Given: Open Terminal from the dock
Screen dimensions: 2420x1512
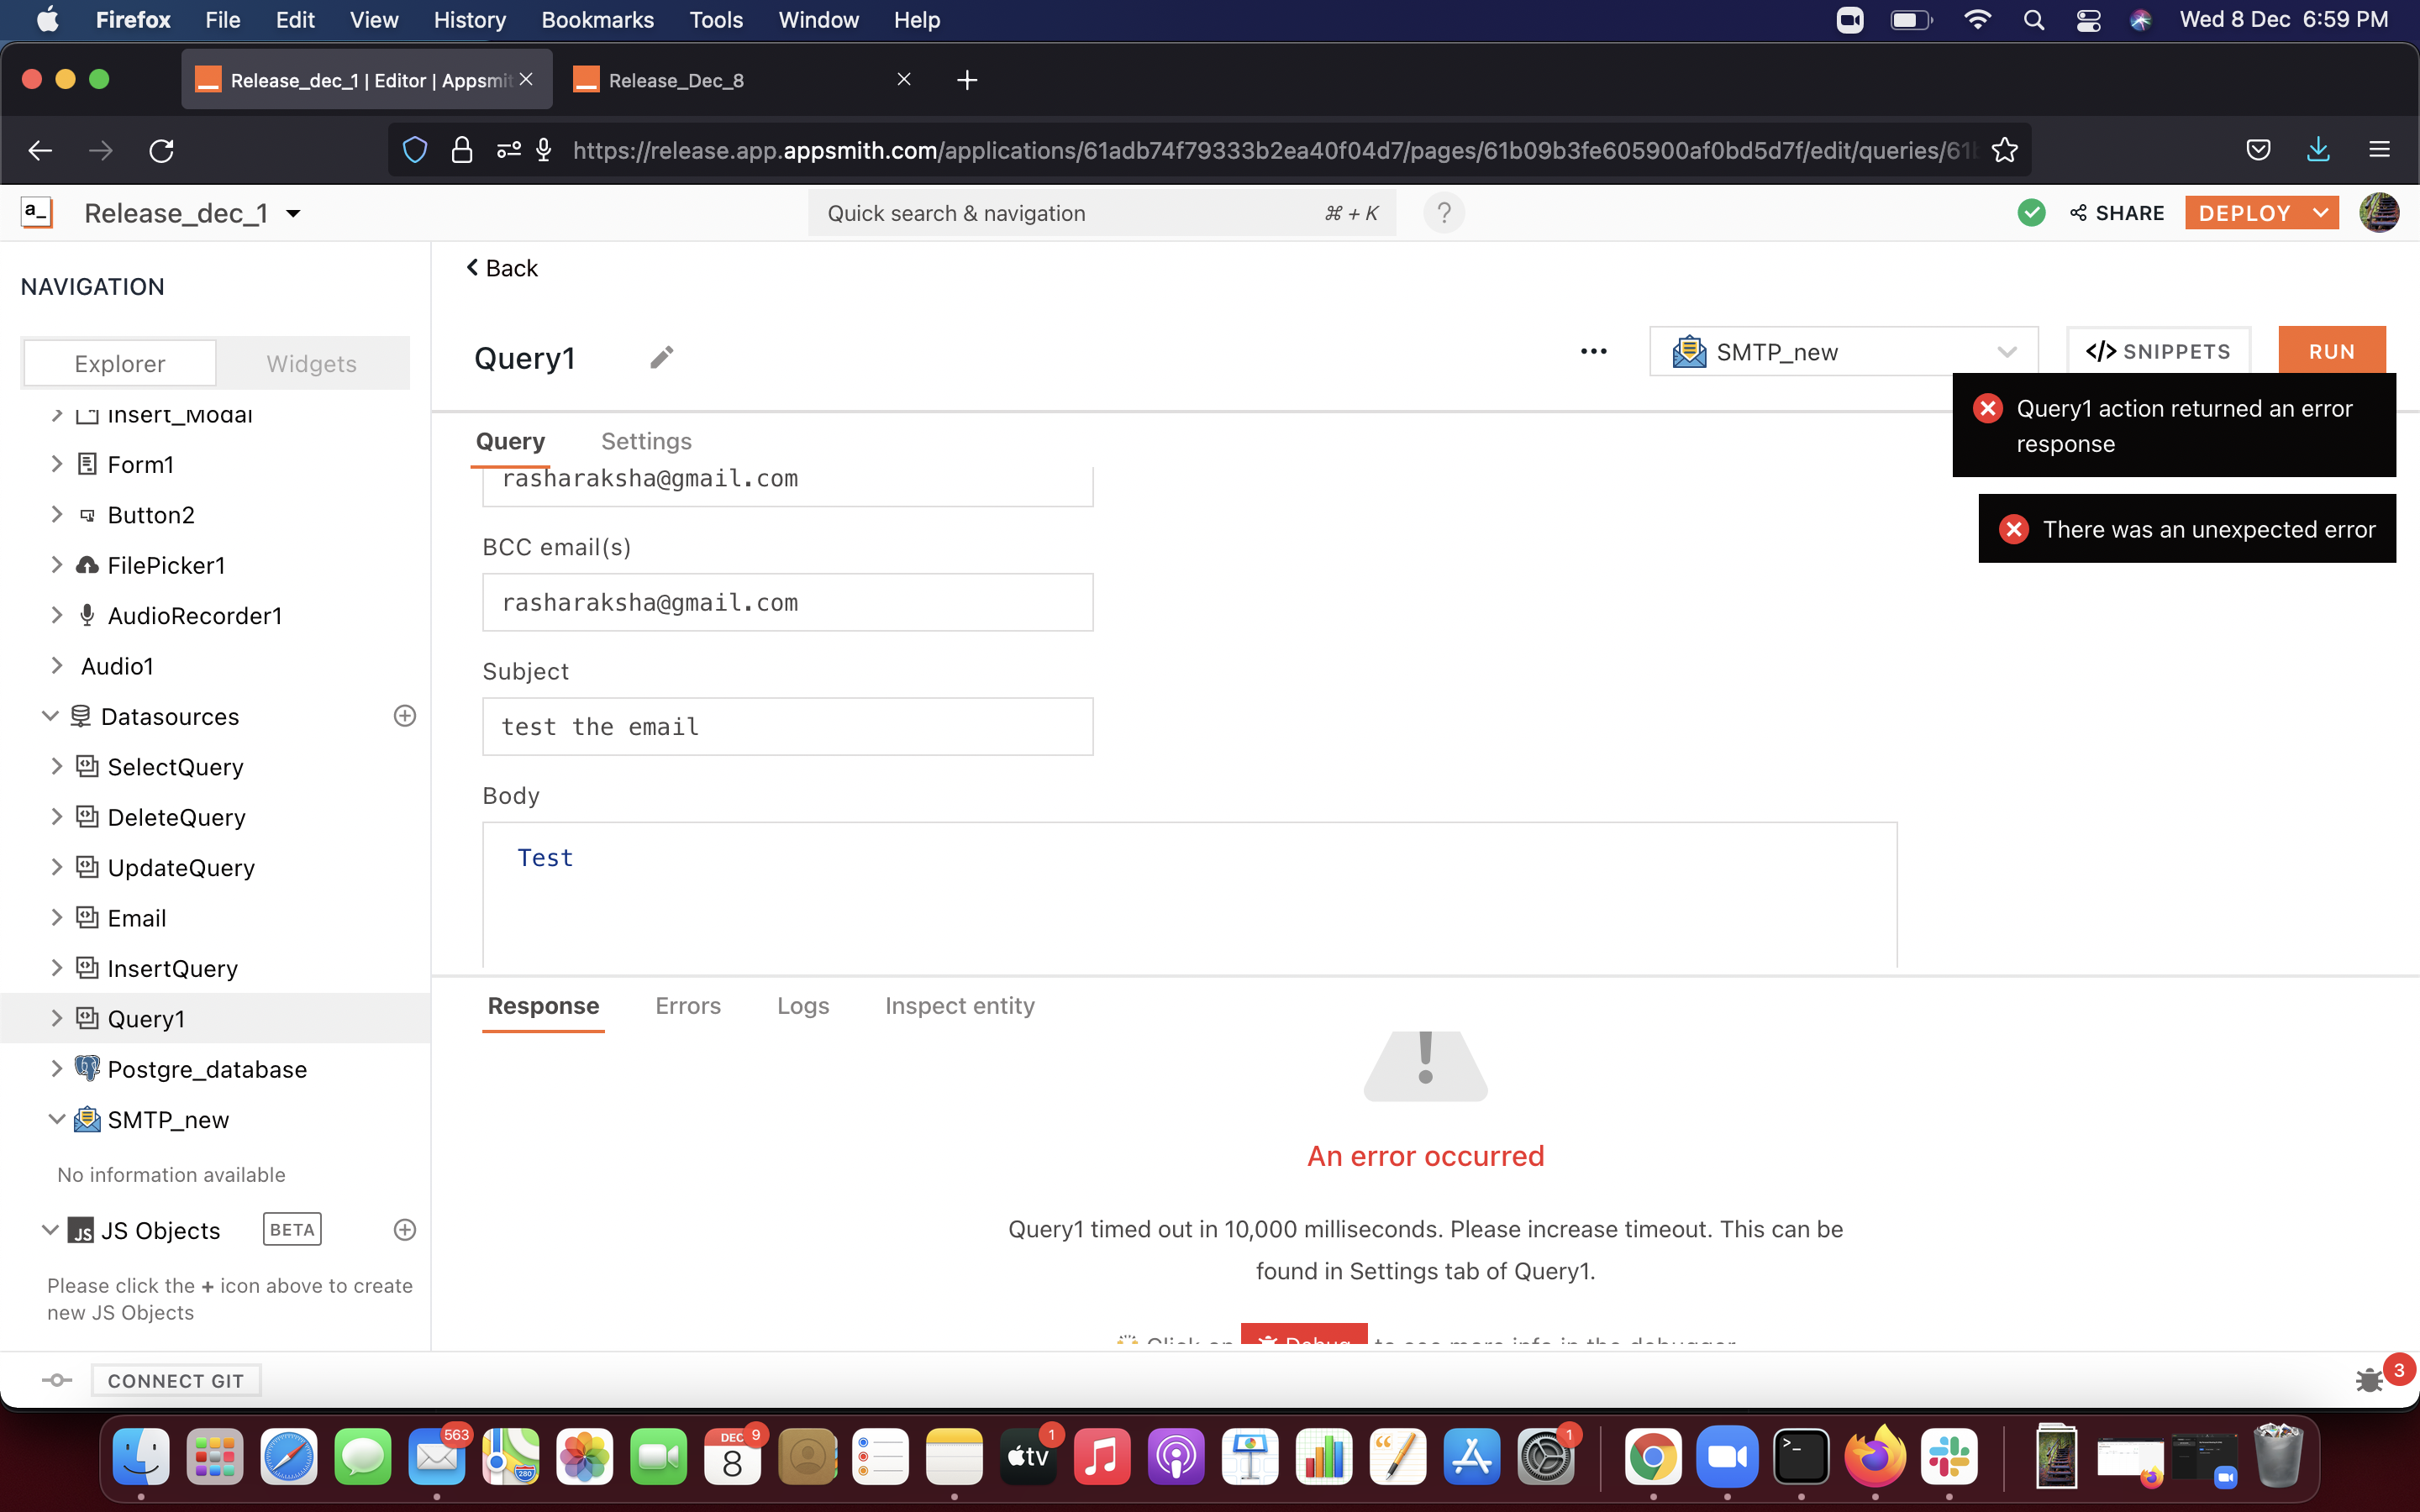Looking at the screenshot, I should (x=1801, y=1457).
